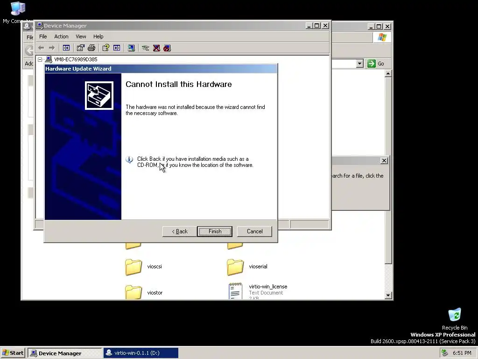The width and height of the screenshot is (478, 359).
Task: Click Explorer scrollbar up arrow
Action: (x=388, y=73)
